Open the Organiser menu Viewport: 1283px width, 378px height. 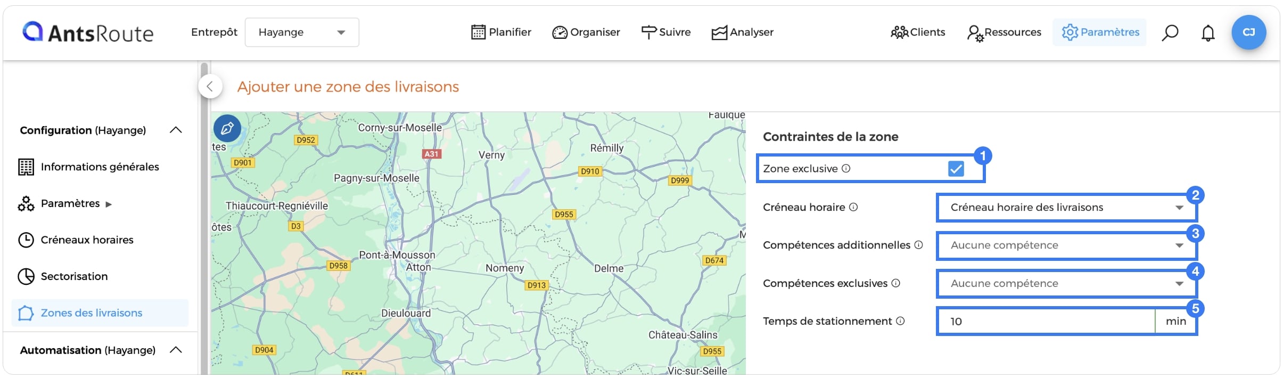click(x=586, y=32)
